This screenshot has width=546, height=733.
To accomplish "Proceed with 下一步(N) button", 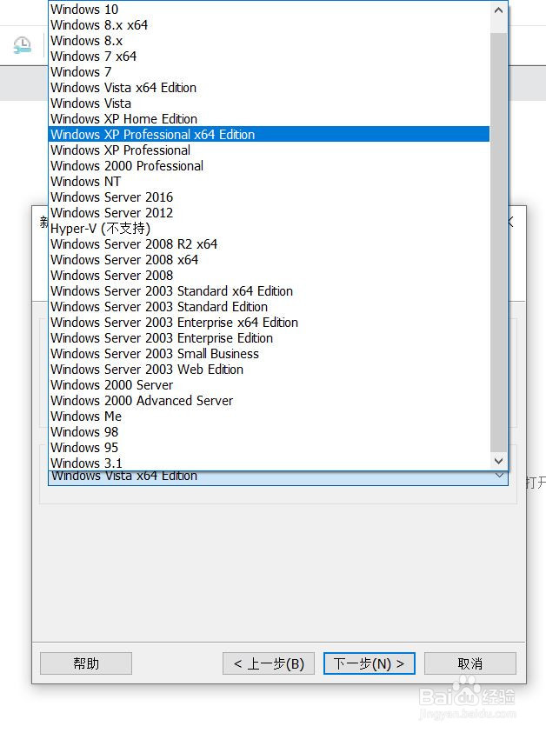I will click(x=370, y=663).
